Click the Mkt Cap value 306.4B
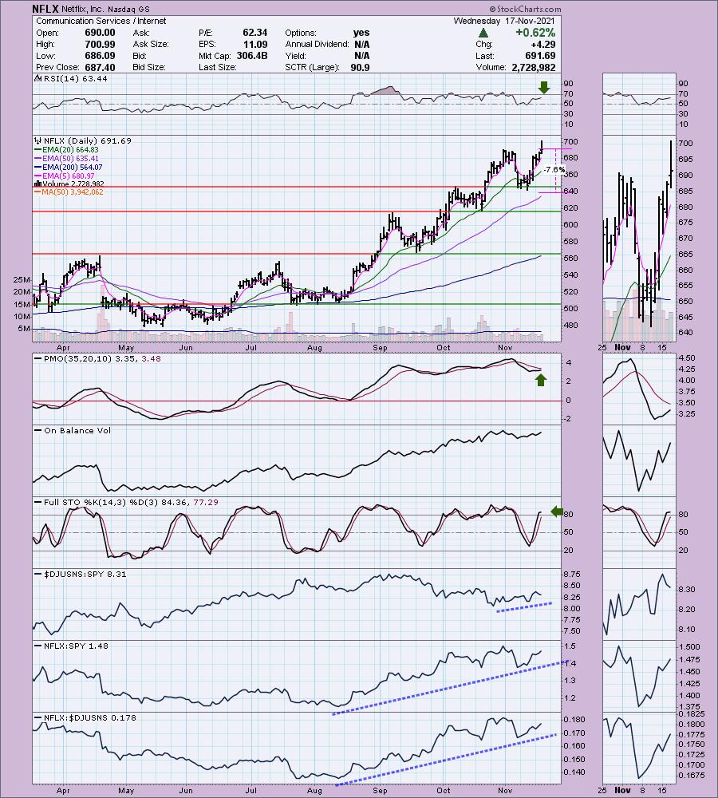The image size is (718, 798). [x=252, y=56]
